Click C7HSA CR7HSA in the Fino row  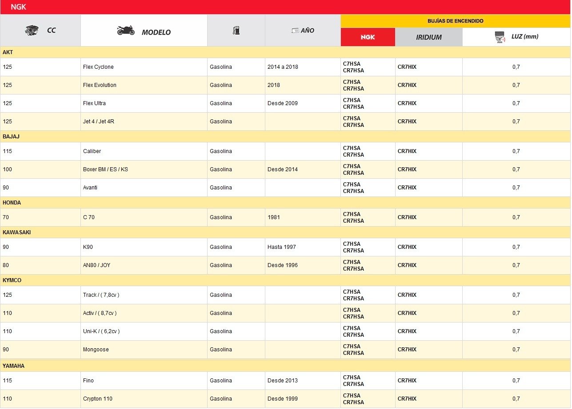353,381
